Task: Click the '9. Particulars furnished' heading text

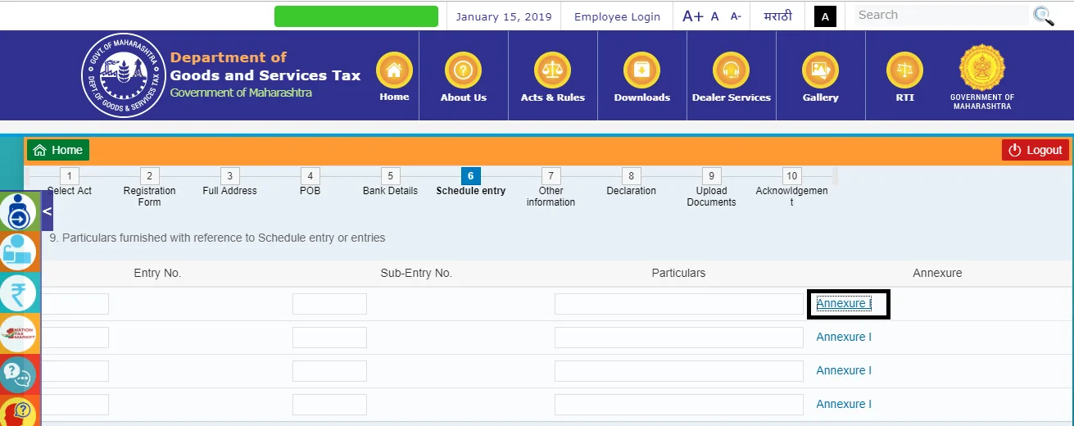Action: [217, 238]
